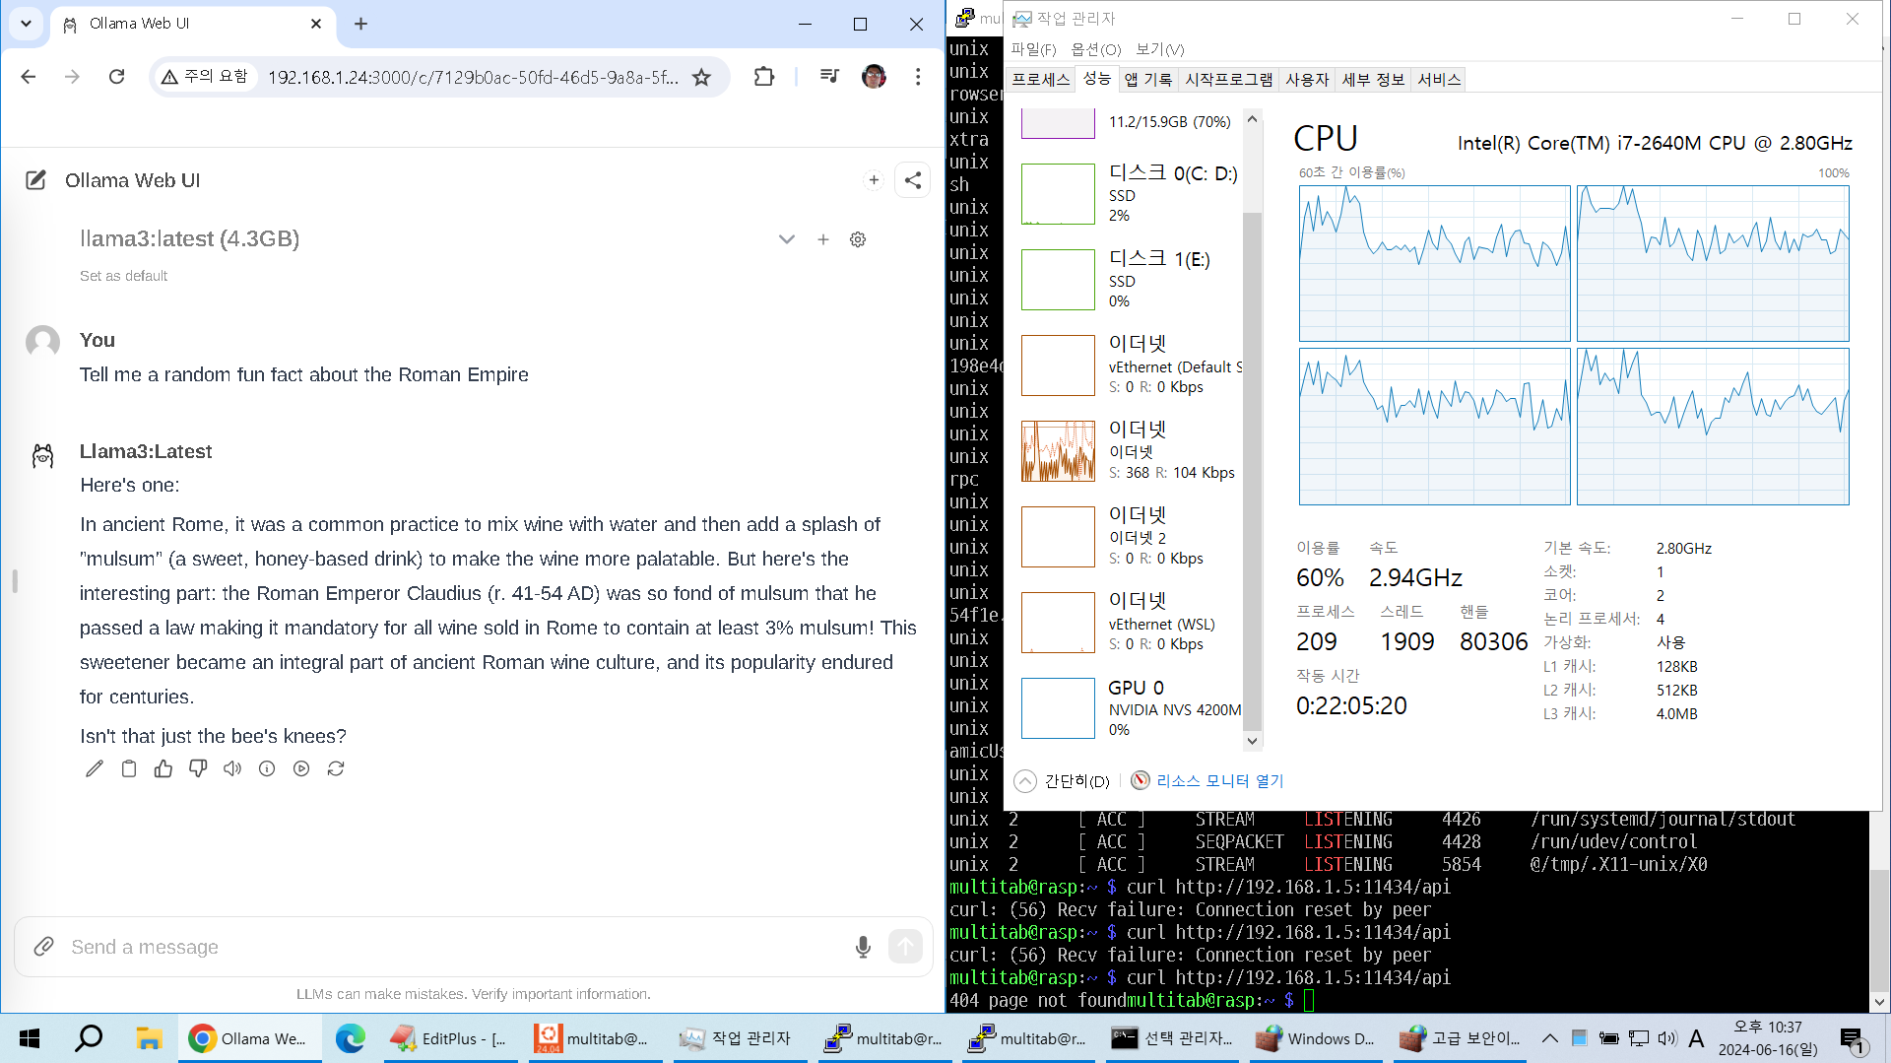
Task: Open Task Manager View menu
Action: 1159,49
